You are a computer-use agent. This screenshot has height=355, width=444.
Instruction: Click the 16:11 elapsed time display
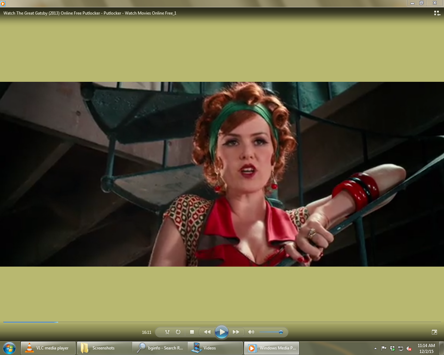pos(147,332)
